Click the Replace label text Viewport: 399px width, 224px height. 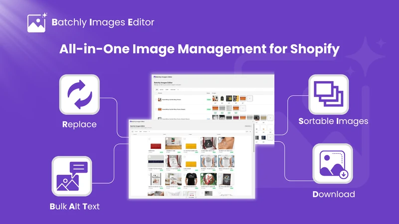tap(79, 124)
